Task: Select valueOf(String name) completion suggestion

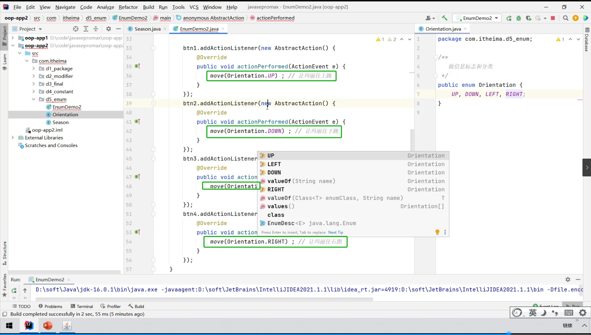Action: point(301,181)
